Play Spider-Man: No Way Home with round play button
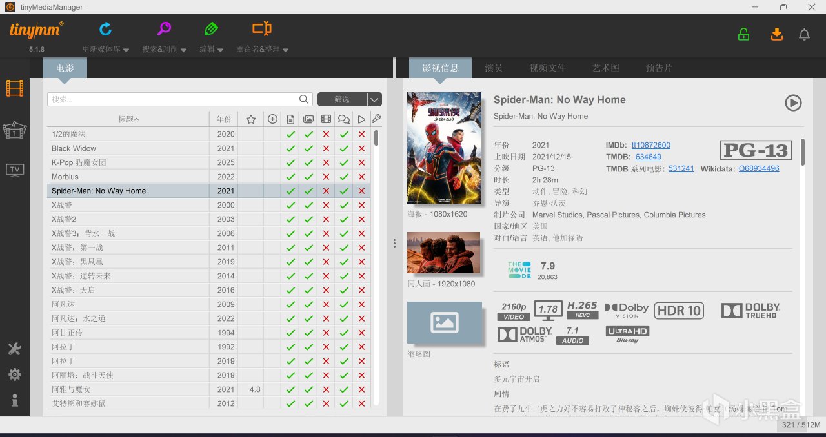 (793, 102)
